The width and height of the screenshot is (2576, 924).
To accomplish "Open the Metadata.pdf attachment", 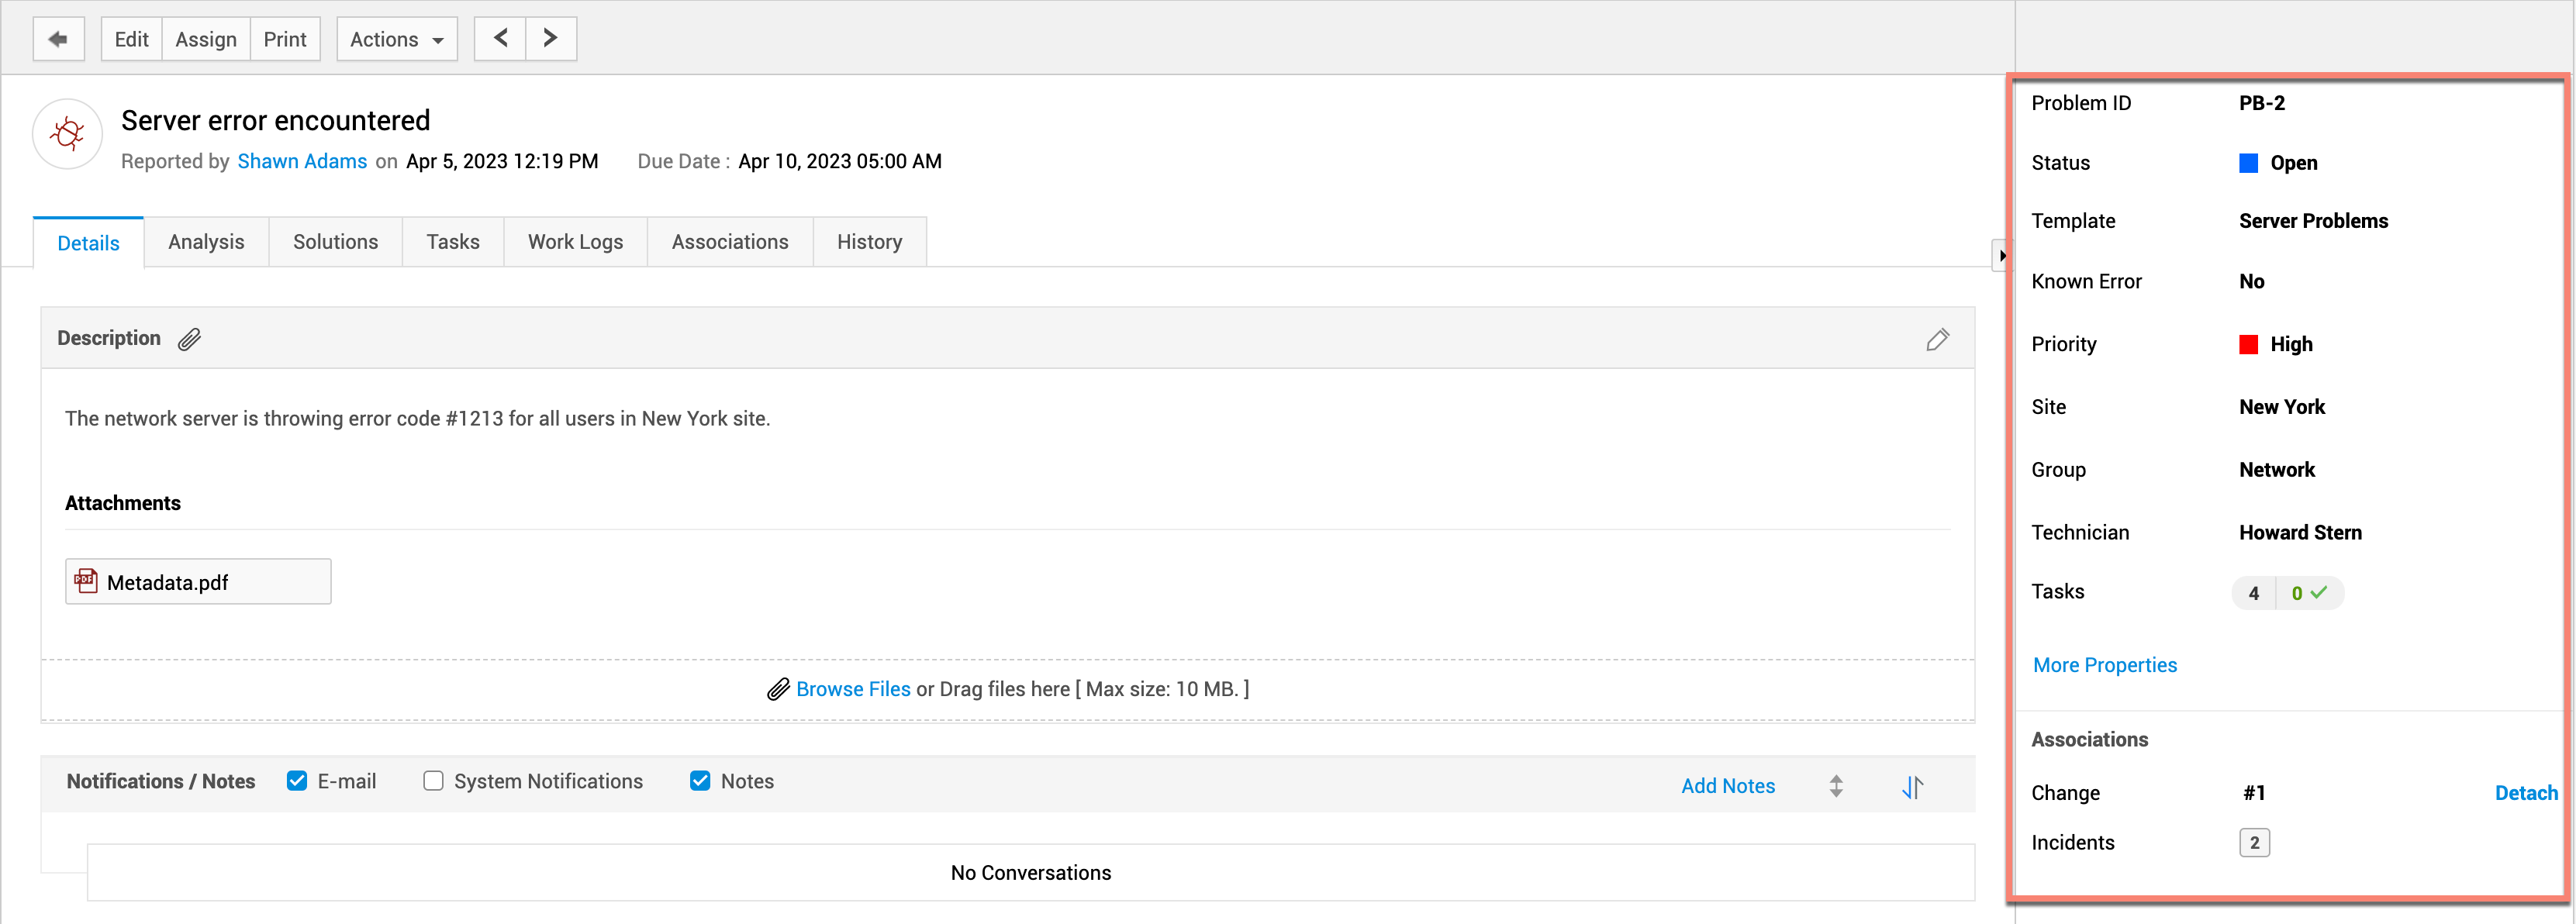I will [x=167, y=583].
